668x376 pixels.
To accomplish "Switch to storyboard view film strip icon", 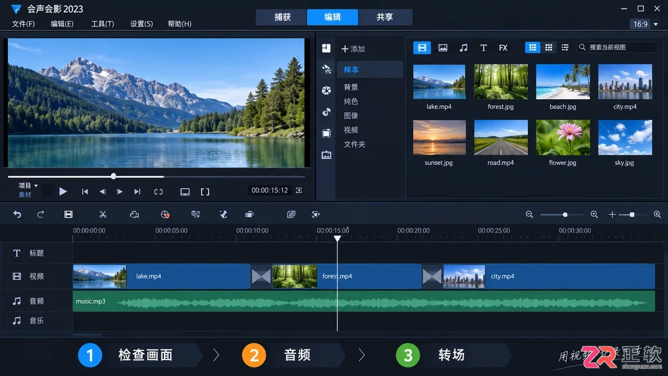I will point(69,214).
